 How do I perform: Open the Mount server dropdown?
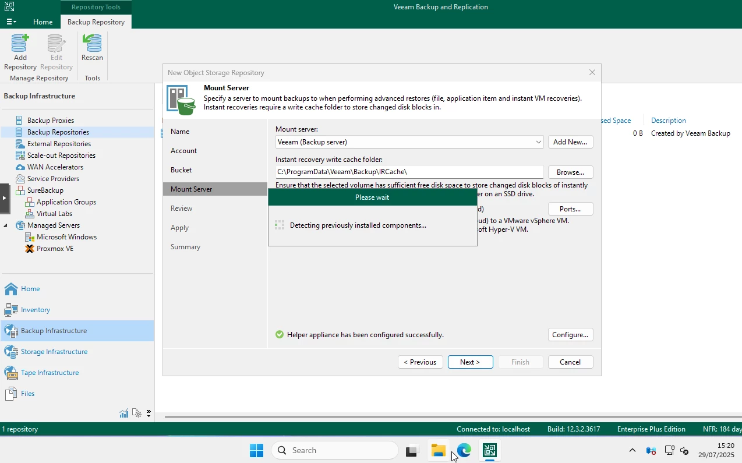[538, 142]
